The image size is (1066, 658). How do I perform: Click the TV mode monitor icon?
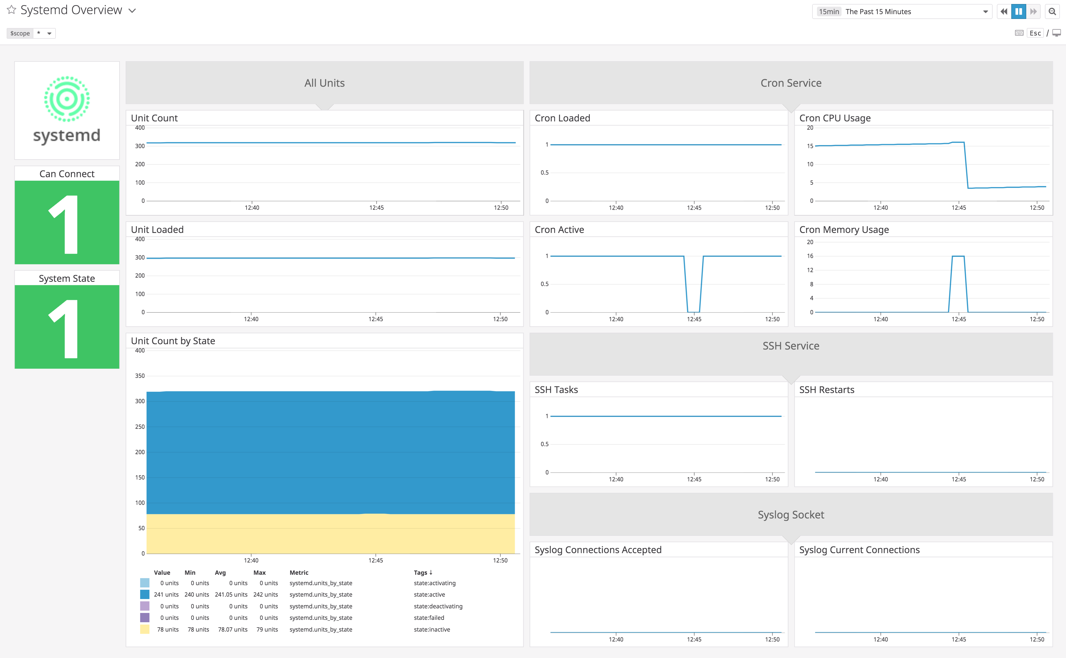point(1056,33)
